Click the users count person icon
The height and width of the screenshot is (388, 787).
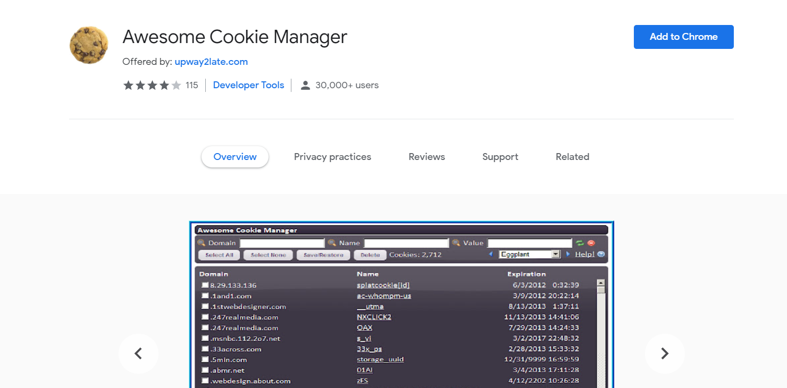pos(305,85)
